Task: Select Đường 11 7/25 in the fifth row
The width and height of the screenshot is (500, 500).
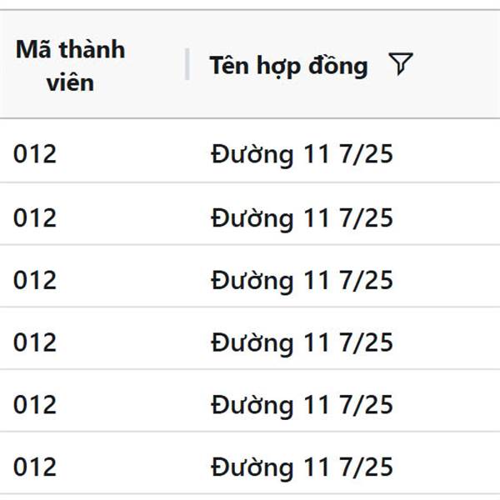Action: [302, 405]
